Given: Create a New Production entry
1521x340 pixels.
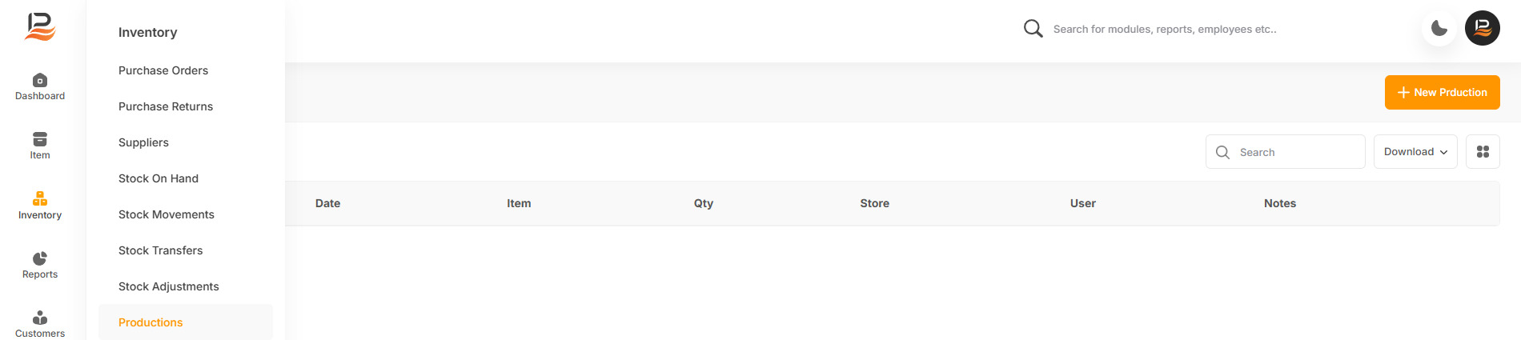Looking at the screenshot, I should (1443, 93).
